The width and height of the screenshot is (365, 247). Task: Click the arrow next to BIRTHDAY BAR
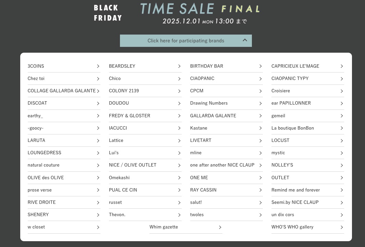pyautogui.click(x=260, y=66)
